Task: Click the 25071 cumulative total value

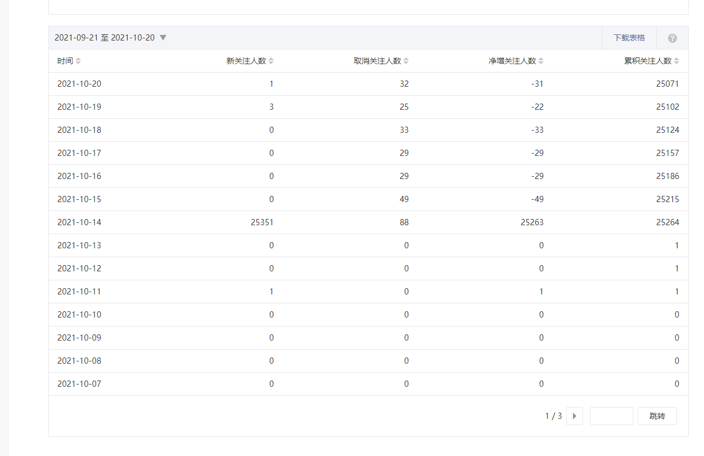Action: pyautogui.click(x=667, y=84)
